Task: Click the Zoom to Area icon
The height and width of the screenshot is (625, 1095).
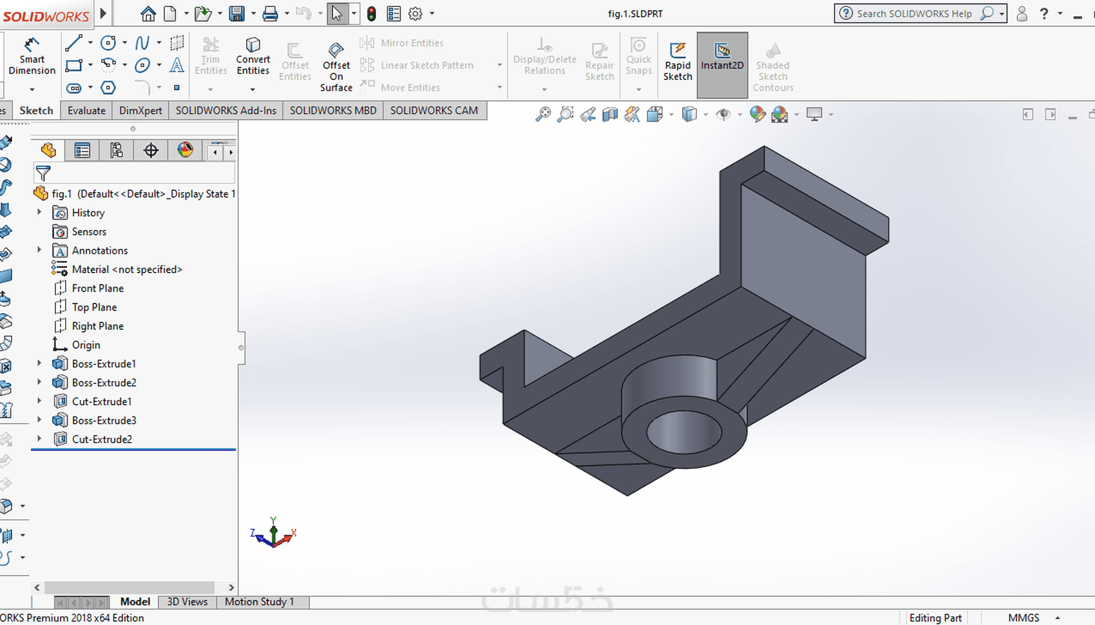Action: 565,115
